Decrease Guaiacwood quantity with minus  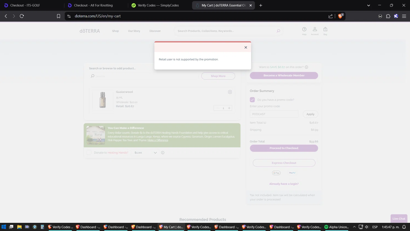coord(217,108)
